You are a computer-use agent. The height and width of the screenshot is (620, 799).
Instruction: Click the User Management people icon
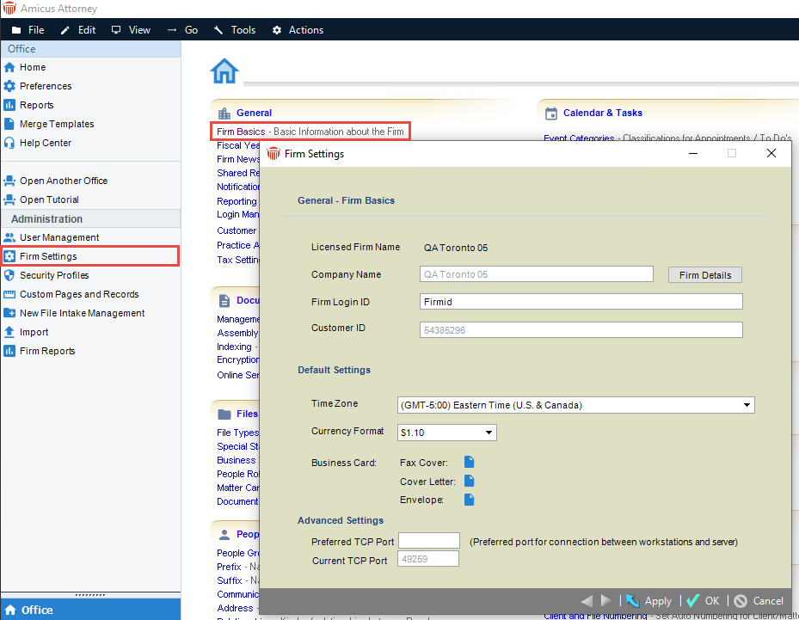click(9, 237)
